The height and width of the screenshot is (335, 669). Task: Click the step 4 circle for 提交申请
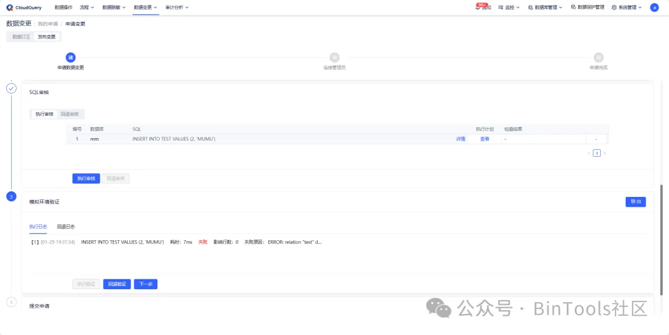[11, 302]
